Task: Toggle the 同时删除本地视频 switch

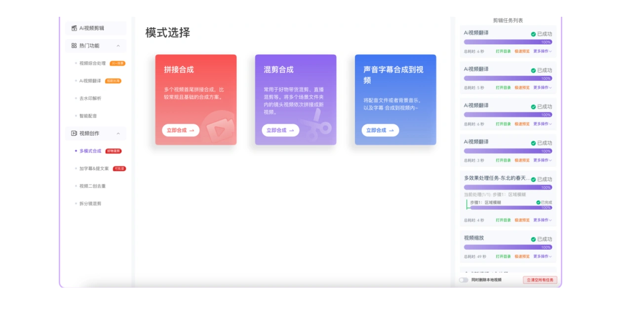Action: point(464,280)
